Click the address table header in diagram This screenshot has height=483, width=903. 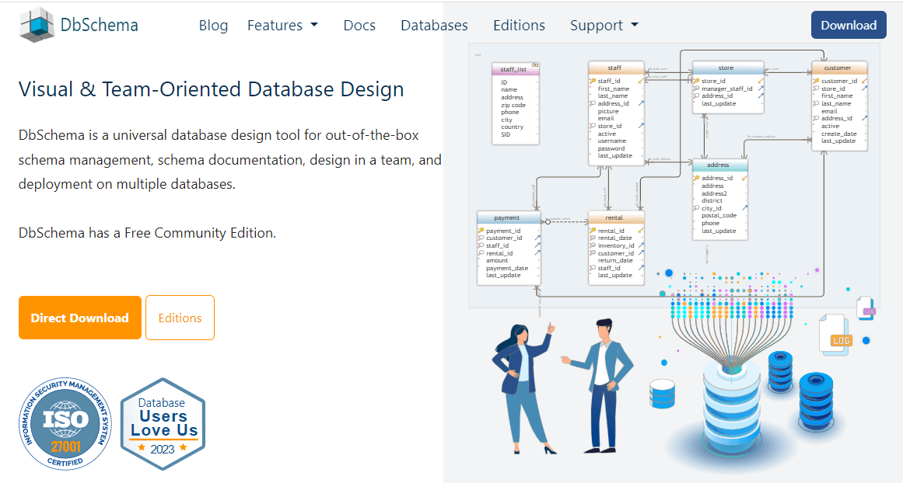tap(719, 165)
